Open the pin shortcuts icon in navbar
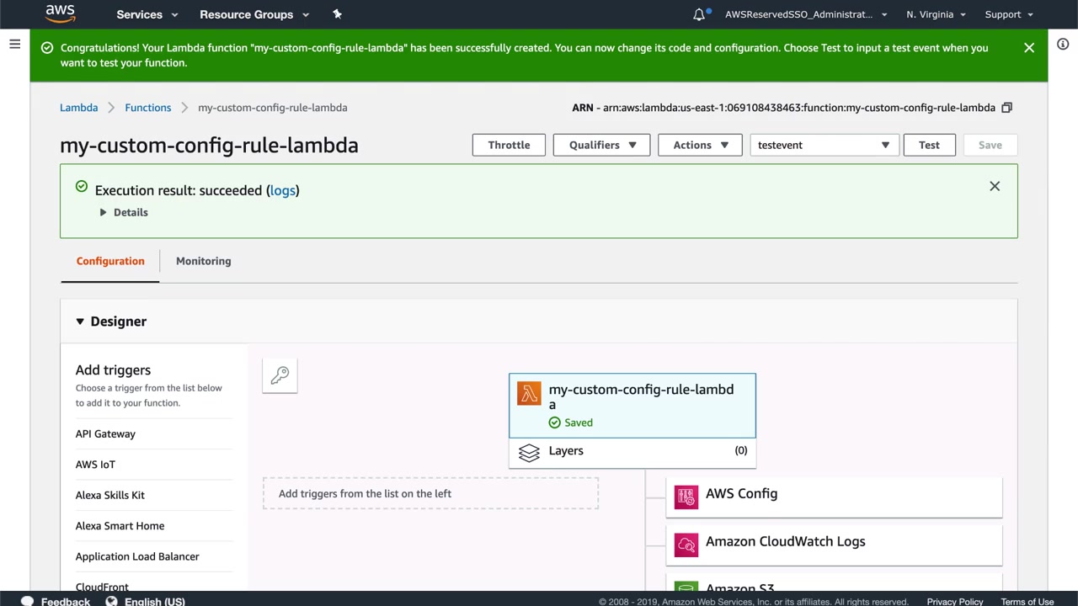Image resolution: width=1078 pixels, height=606 pixels. click(x=337, y=14)
